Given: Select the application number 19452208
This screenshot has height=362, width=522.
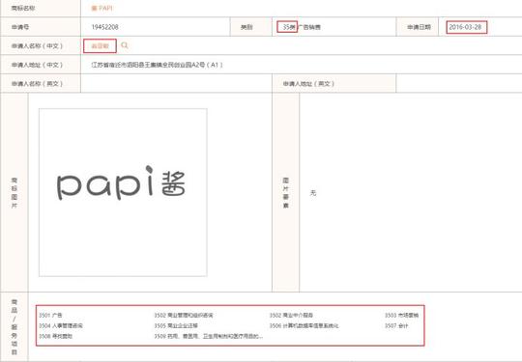Looking at the screenshot, I should tap(104, 27).
